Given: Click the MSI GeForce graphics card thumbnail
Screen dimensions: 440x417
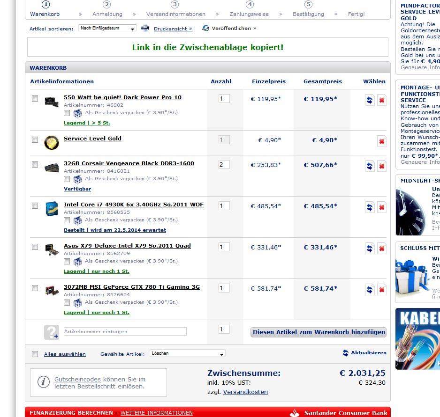Looking at the screenshot, I should pos(52,291).
